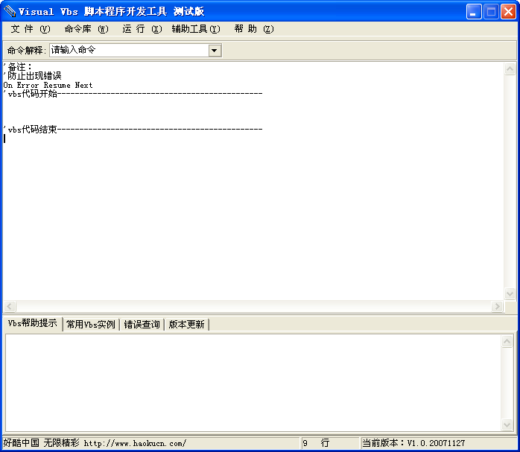Click the editor's horizontal scroll right arrow
The width and height of the screenshot is (520, 452).
click(x=497, y=307)
